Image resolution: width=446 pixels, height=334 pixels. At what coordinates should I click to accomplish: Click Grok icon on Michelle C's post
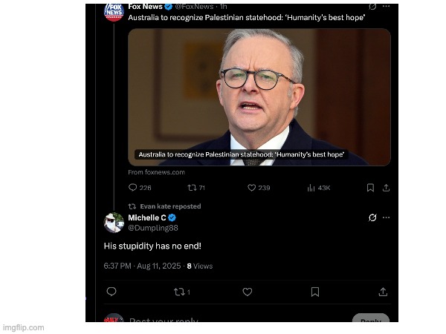[372, 217]
